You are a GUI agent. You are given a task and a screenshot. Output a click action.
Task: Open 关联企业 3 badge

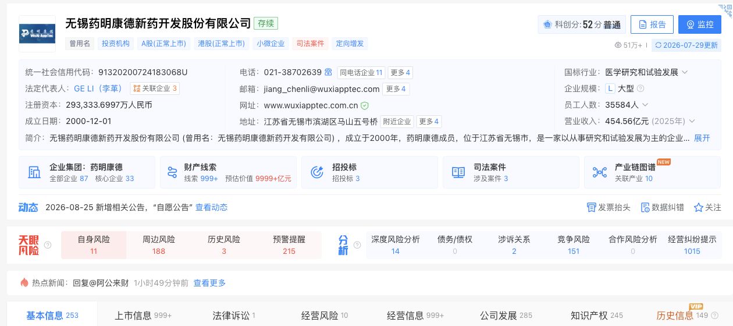coord(154,88)
